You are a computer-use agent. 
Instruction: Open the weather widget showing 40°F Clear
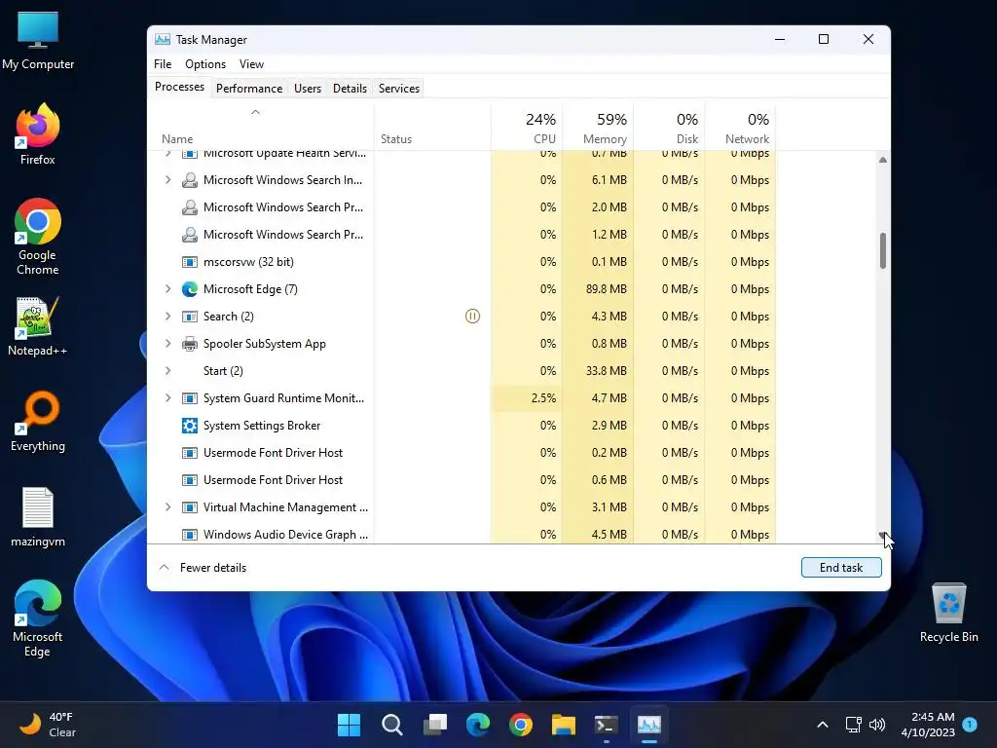(x=48, y=725)
